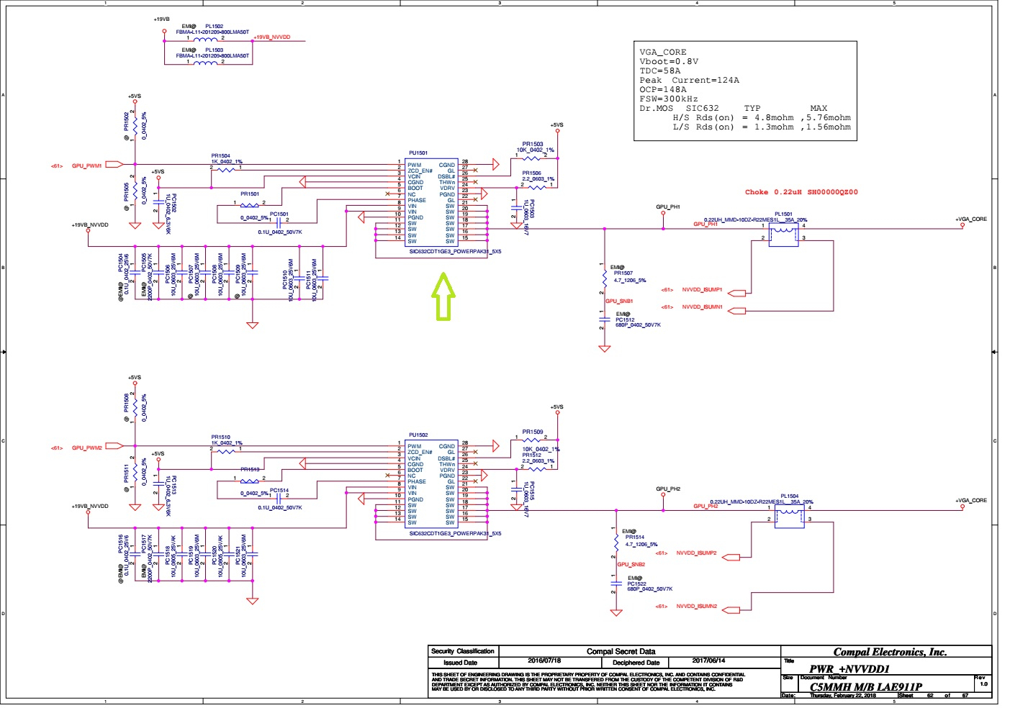The height and width of the screenshot is (713, 1010).
Task: Click the NVVDD_ISUMP2 port arrow symbol
Action: (730, 556)
